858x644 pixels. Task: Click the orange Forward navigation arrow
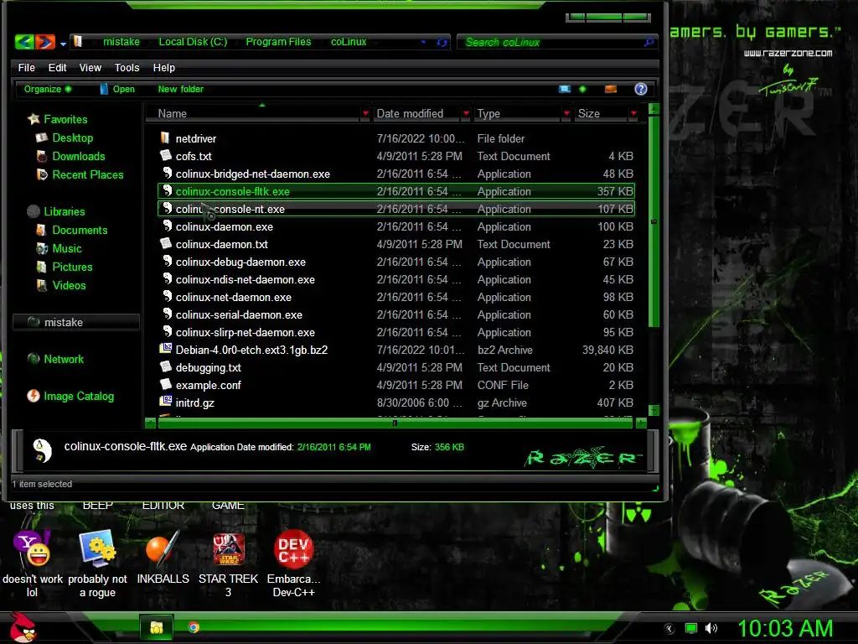45,42
